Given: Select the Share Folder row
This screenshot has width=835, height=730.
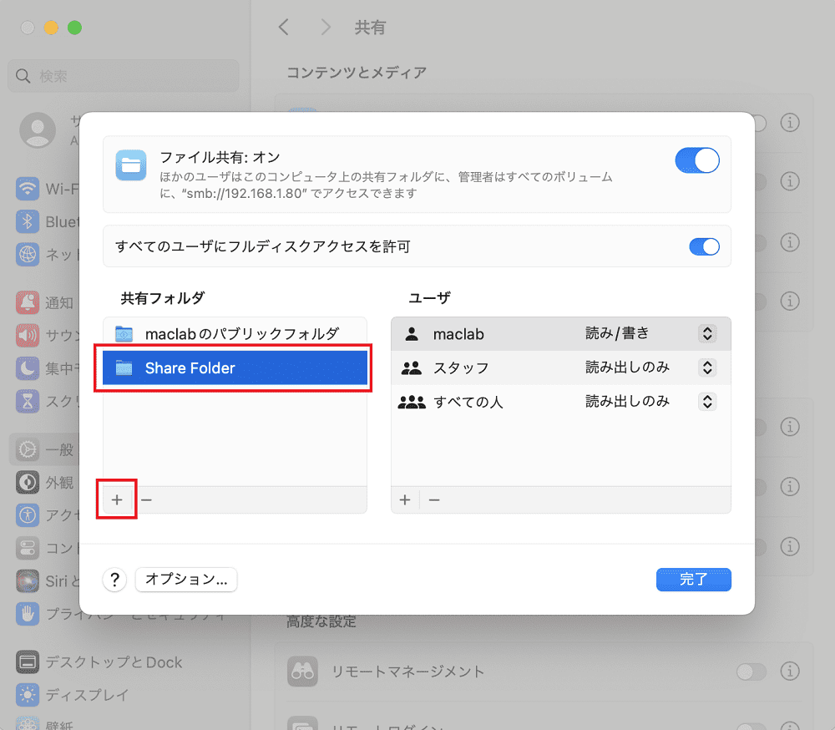Looking at the screenshot, I should pyautogui.click(x=235, y=368).
